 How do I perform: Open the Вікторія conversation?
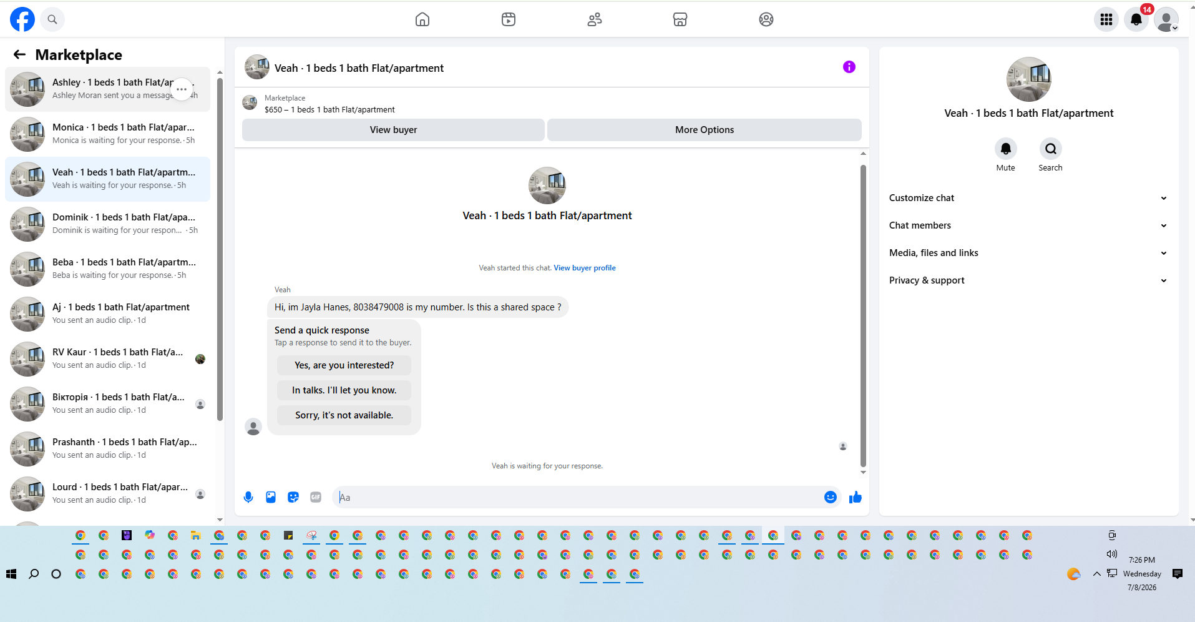(107, 404)
